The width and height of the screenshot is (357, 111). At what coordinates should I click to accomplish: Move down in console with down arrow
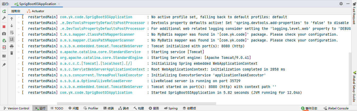coord(12,26)
